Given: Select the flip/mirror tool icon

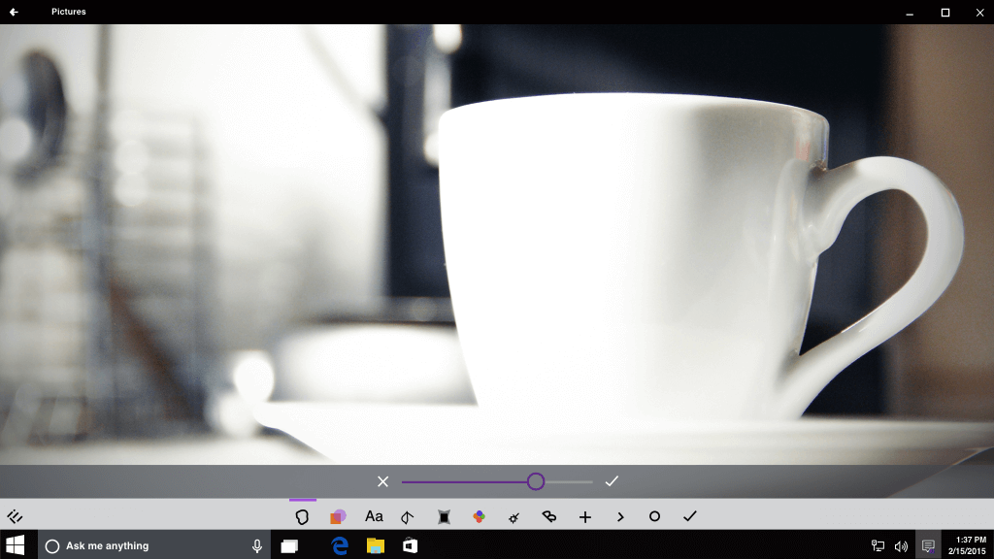Looking at the screenshot, I should [x=408, y=517].
